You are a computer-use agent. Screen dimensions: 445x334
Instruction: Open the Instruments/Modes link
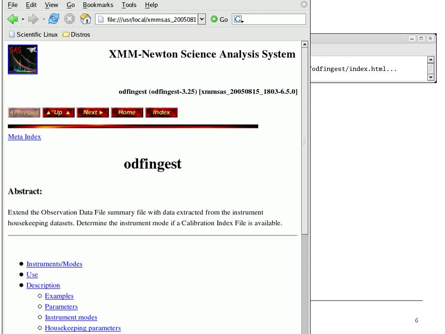click(x=54, y=264)
